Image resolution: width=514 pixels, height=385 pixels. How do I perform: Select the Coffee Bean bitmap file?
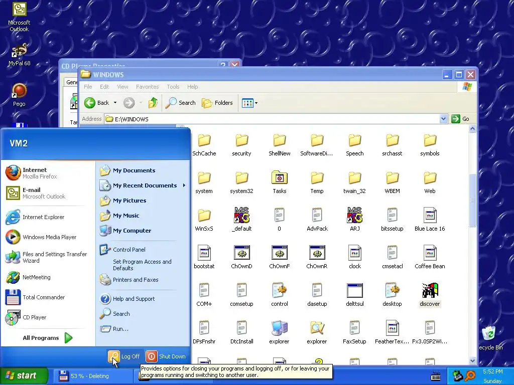pos(430,258)
